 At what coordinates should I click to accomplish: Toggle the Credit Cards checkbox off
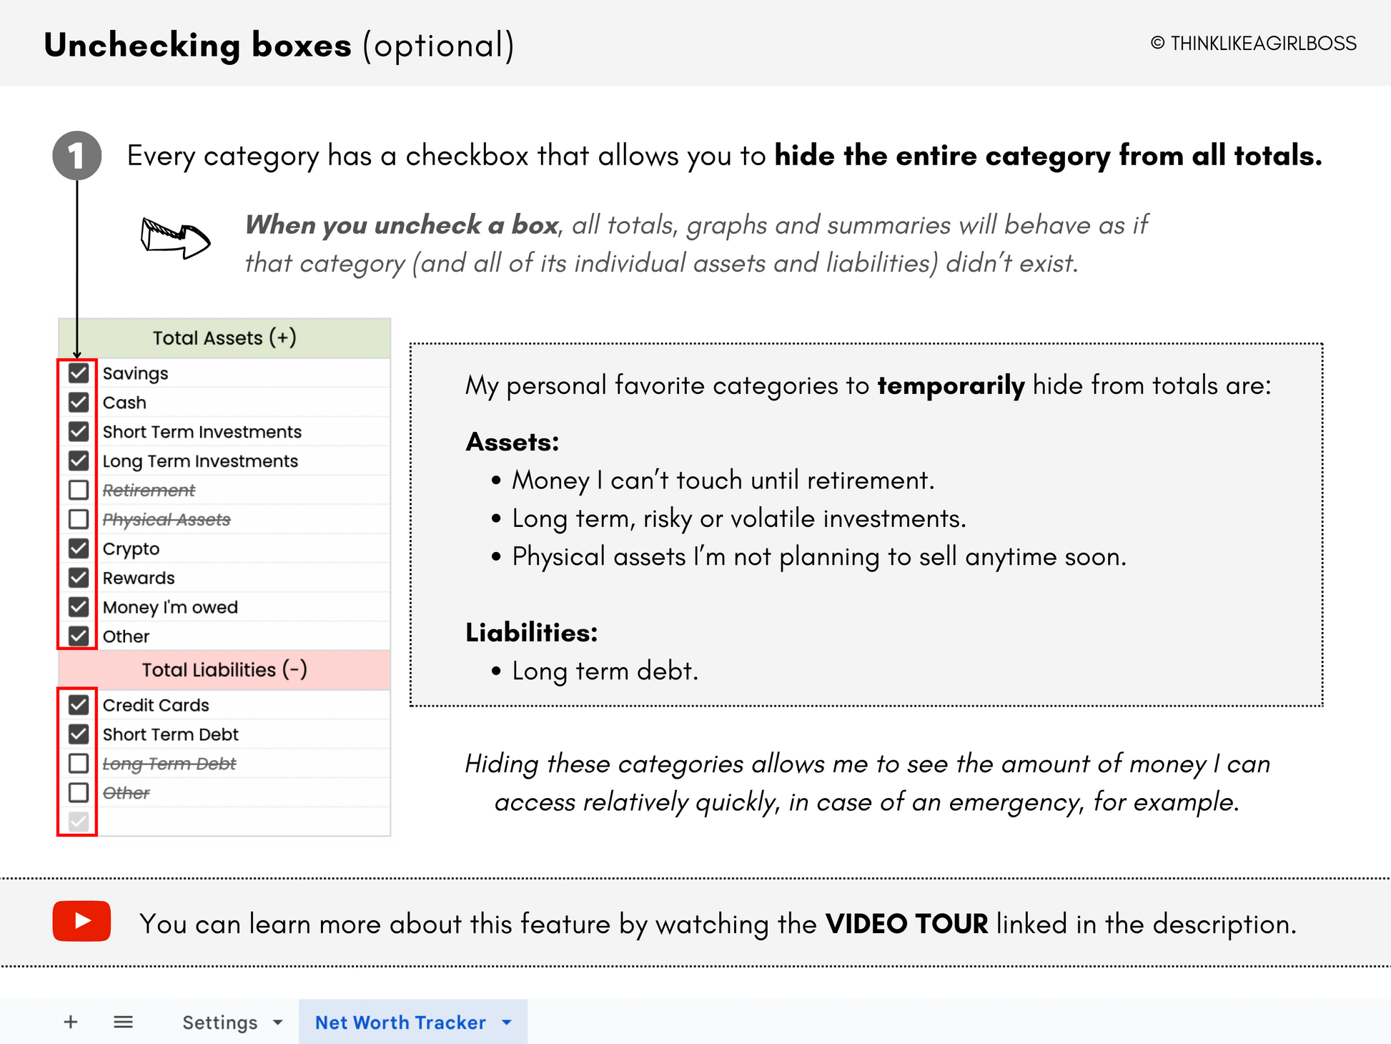coord(79,705)
